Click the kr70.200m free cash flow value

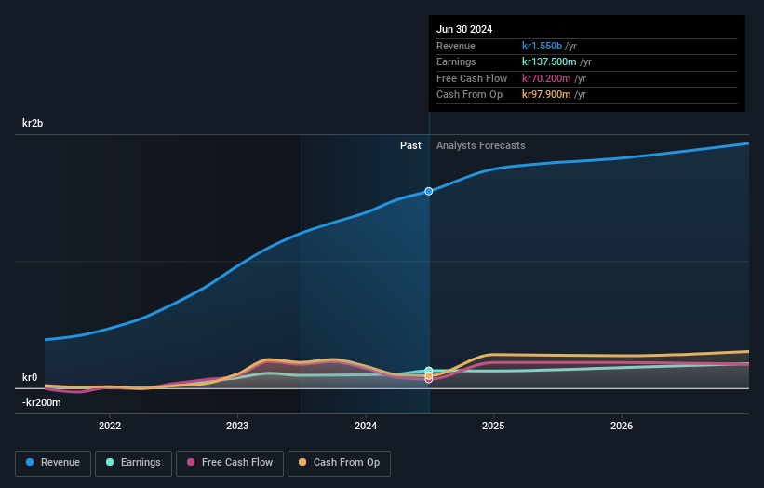546,78
